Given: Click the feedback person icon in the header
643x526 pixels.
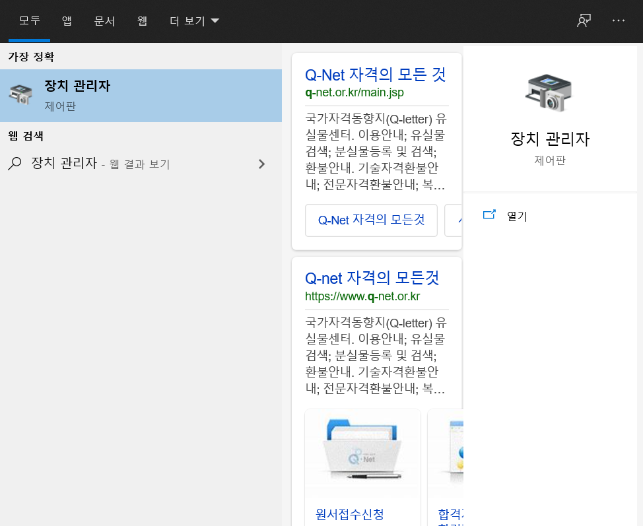Looking at the screenshot, I should (x=584, y=20).
